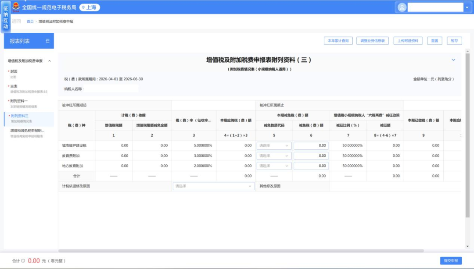The width and height of the screenshot is (474, 269).
Task: Click 减免税额 input for 地方教育附加
Action: click(311, 166)
